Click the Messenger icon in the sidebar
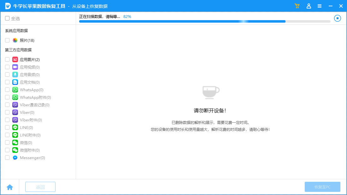Viewport: 347px width, 195px height. pyautogui.click(x=15, y=158)
